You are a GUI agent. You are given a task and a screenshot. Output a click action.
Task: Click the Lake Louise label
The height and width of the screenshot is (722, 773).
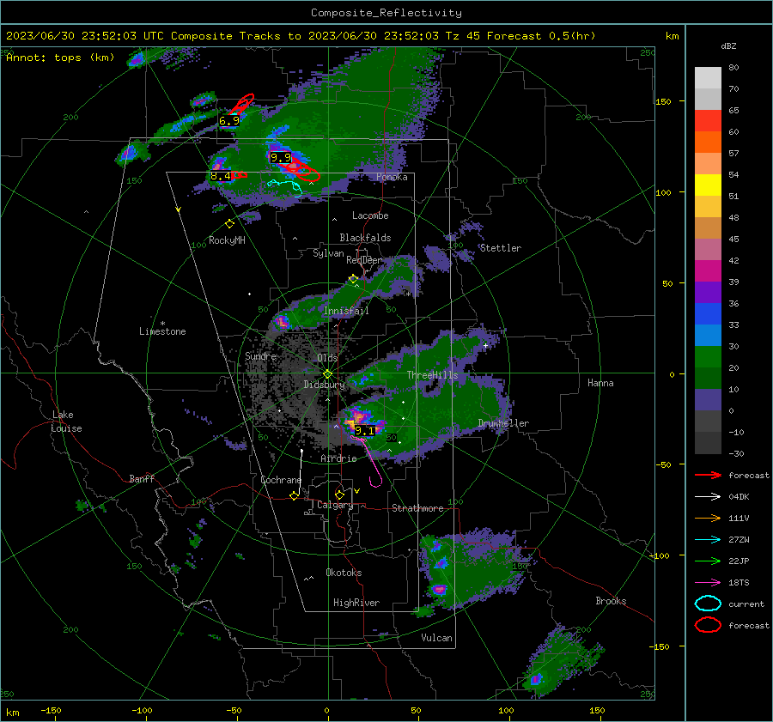pos(66,422)
